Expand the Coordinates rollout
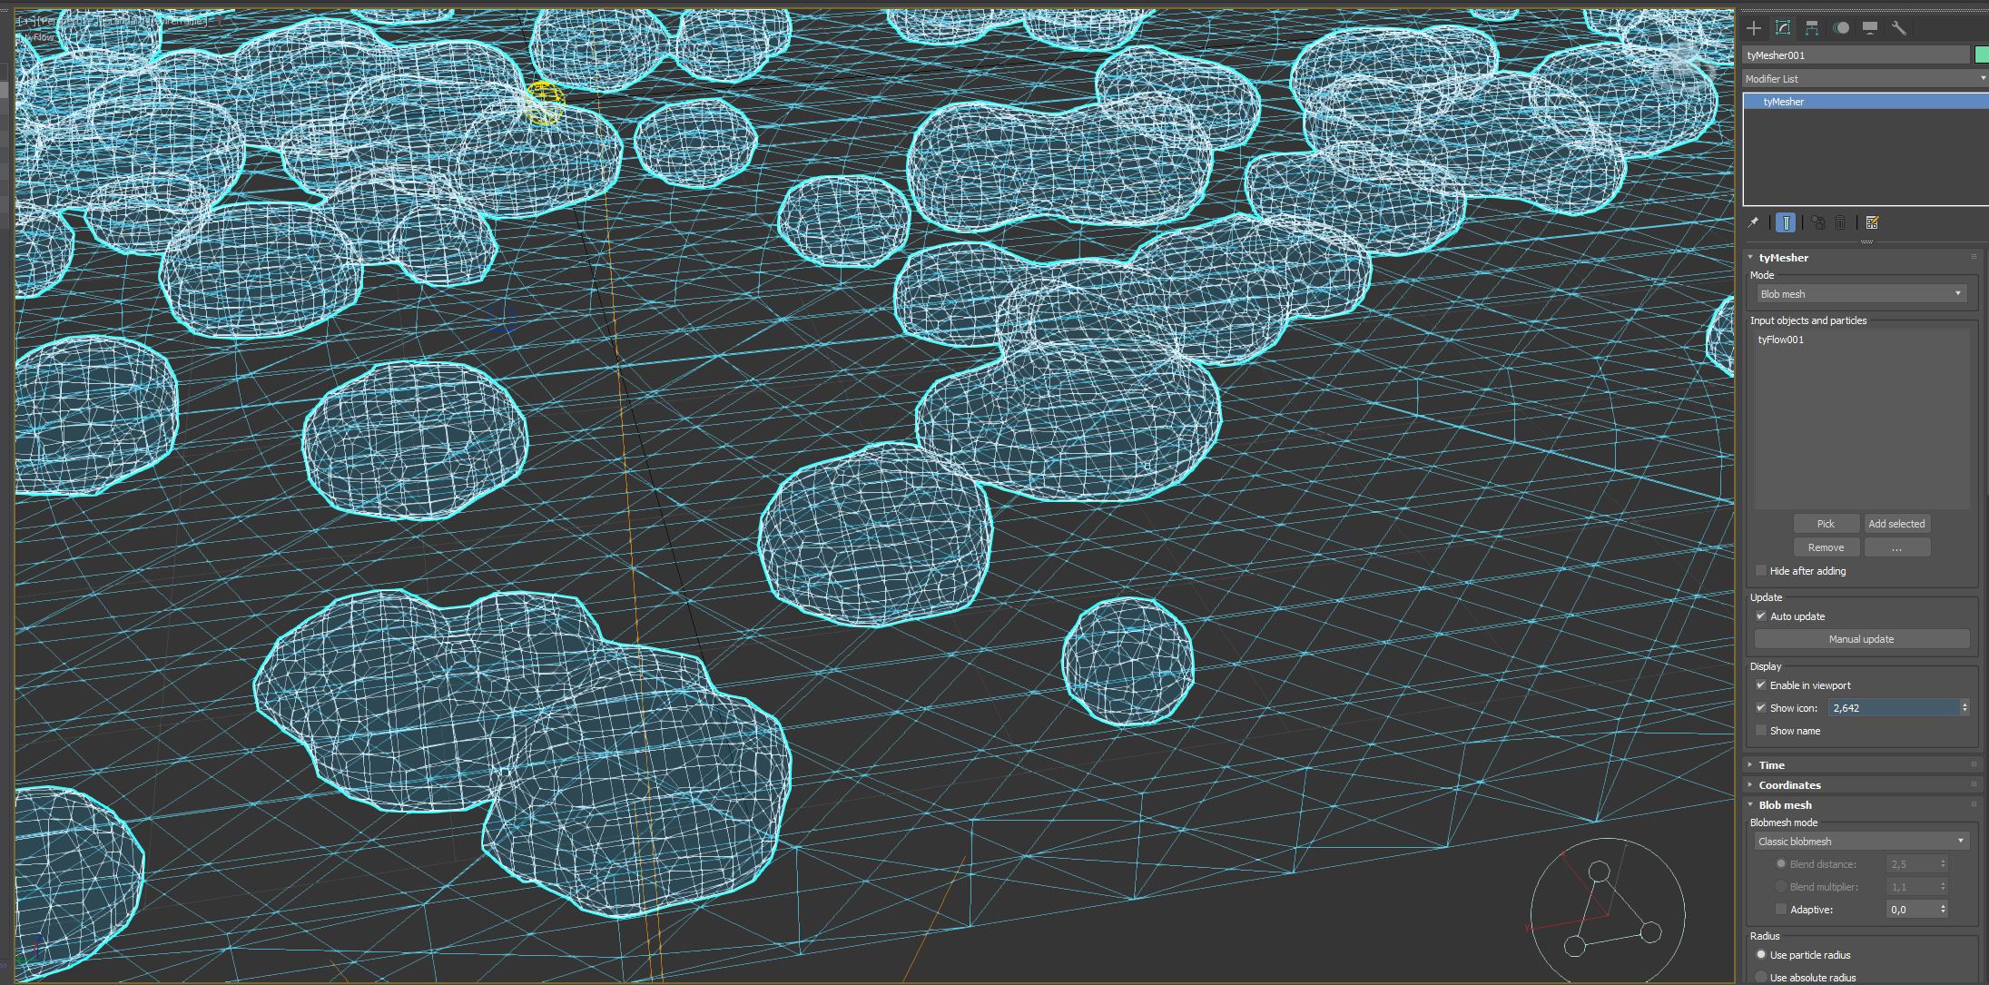This screenshot has width=1989, height=985. [1789, 785]
